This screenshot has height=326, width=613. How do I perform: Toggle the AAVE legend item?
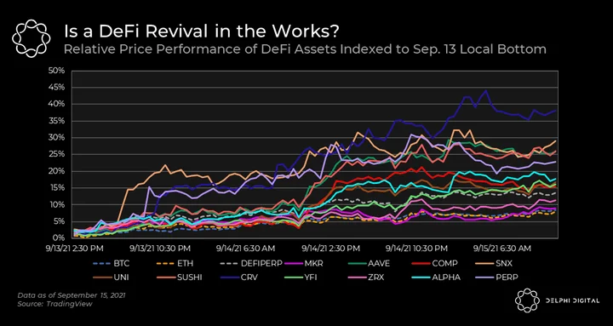pyautogui.click(x=369, y=264)
